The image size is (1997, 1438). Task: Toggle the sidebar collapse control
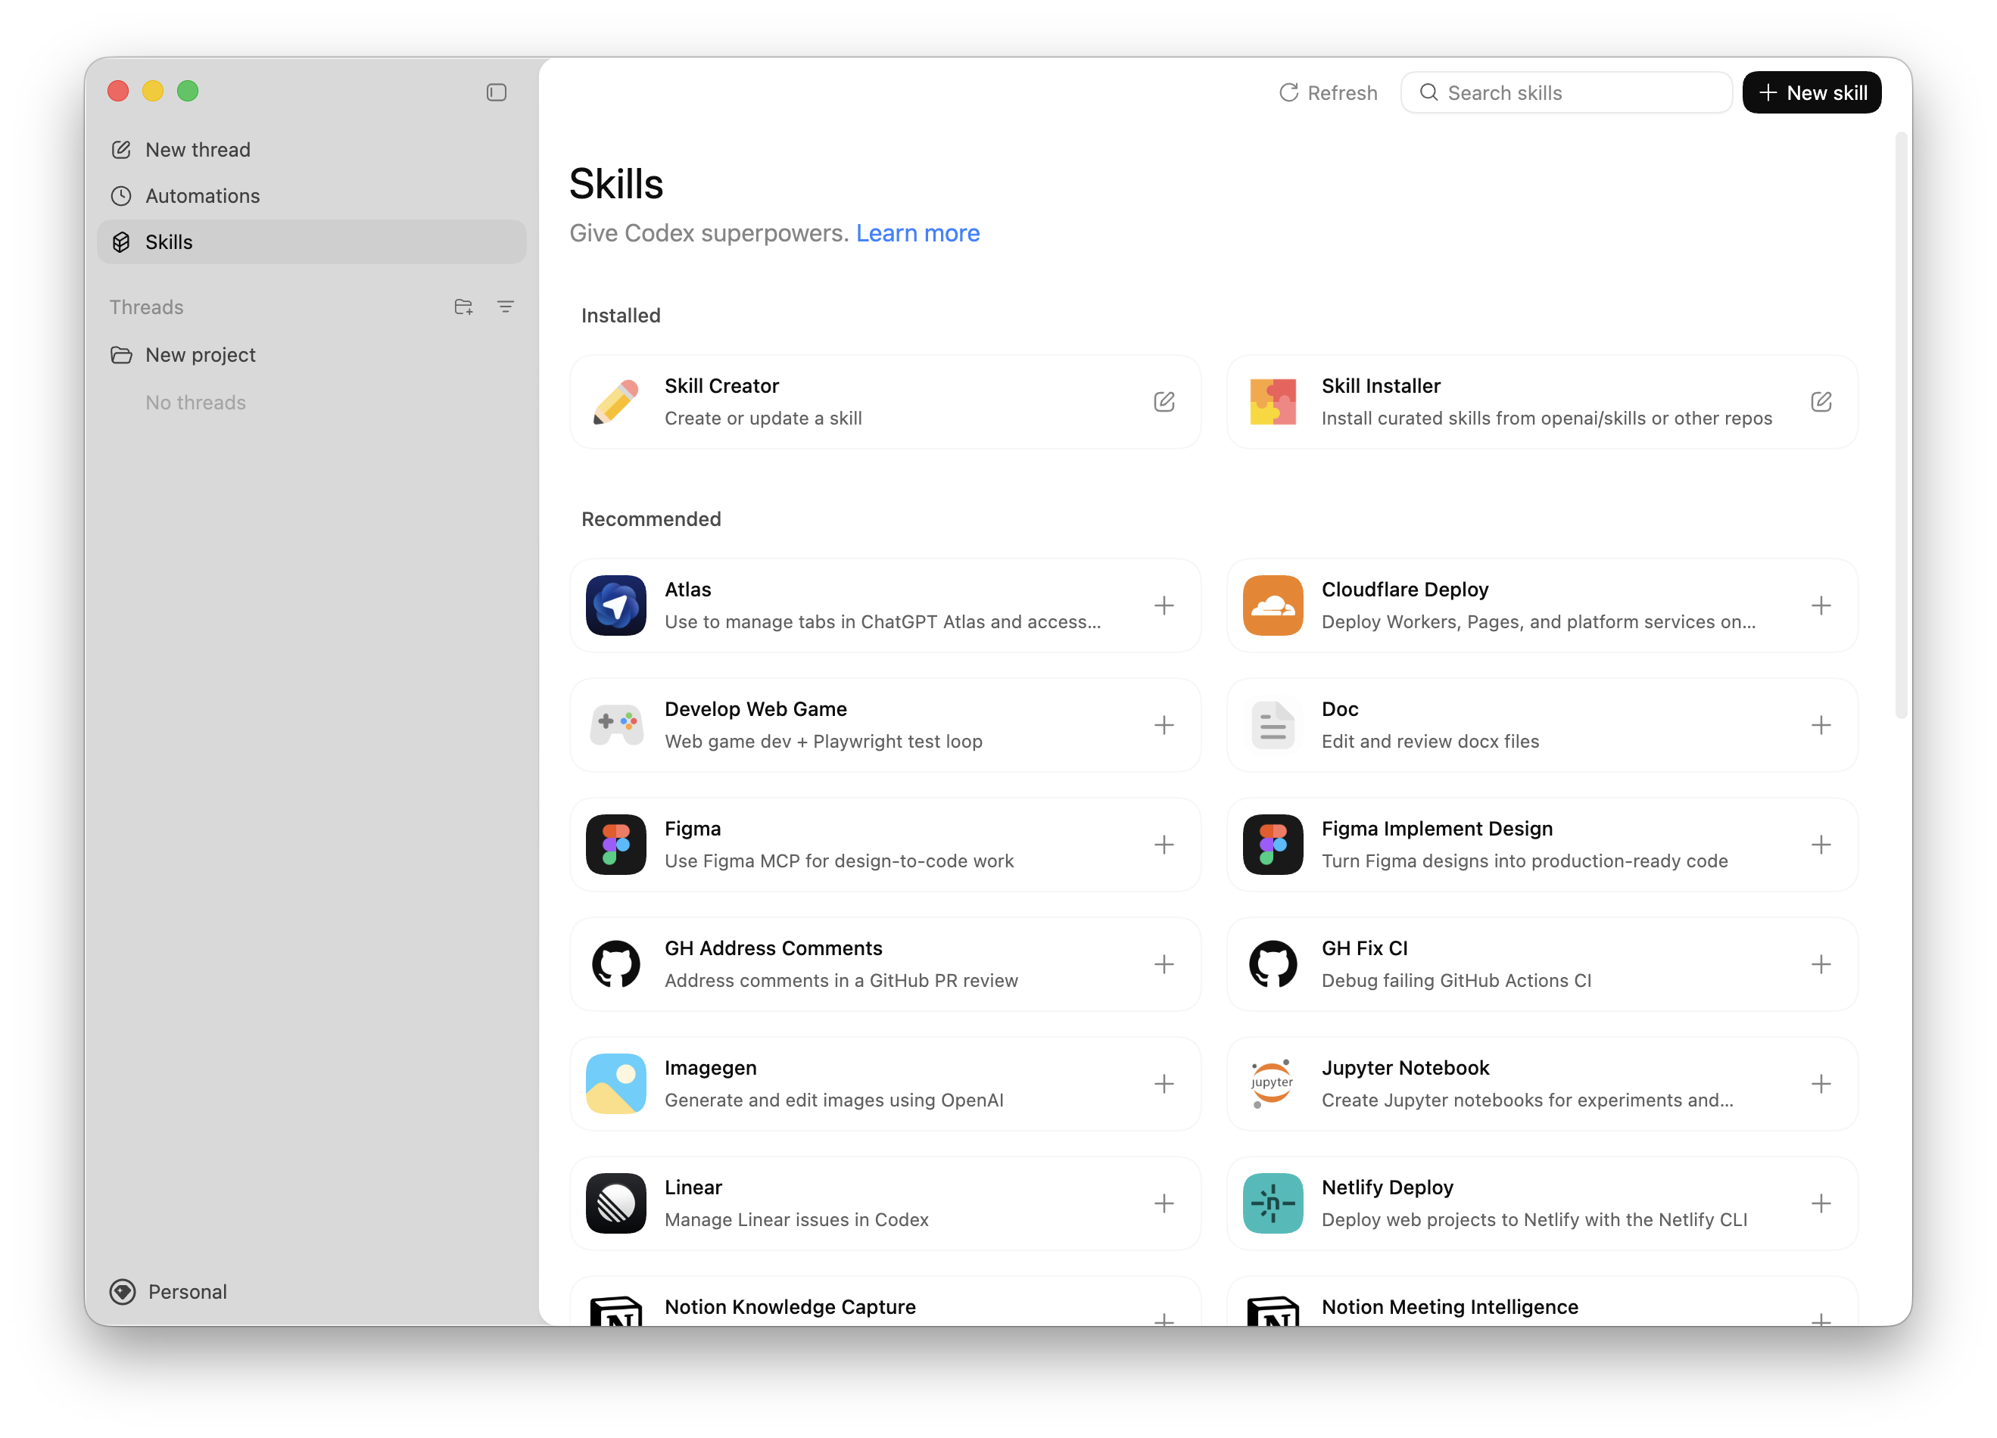click(496, 92)
